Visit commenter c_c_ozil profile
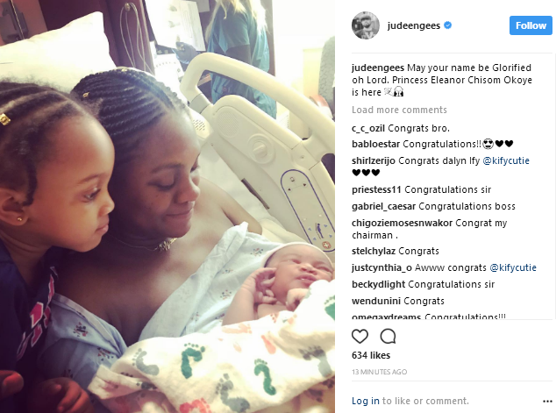556x413 pixels. 368,128
